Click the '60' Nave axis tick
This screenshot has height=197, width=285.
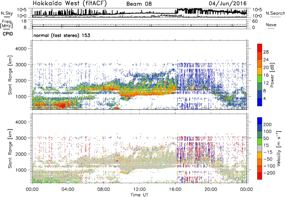click(x=255, y=21)
